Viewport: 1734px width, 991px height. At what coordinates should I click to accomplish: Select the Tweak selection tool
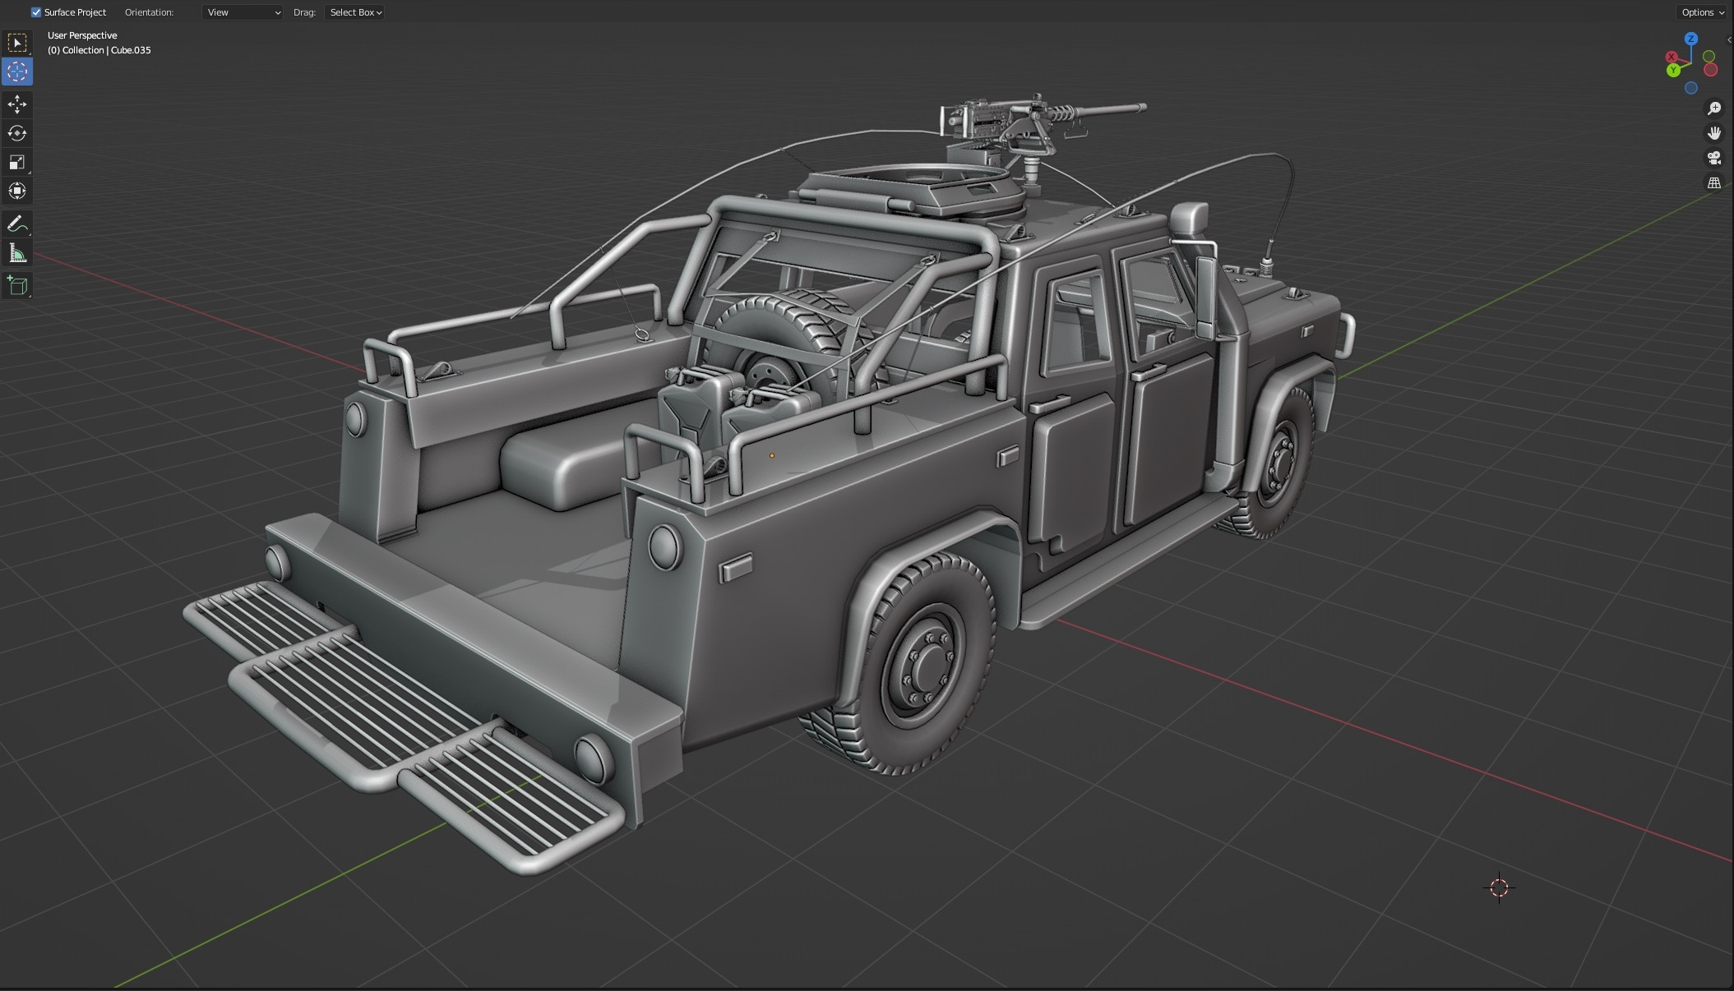click(16, 43)
